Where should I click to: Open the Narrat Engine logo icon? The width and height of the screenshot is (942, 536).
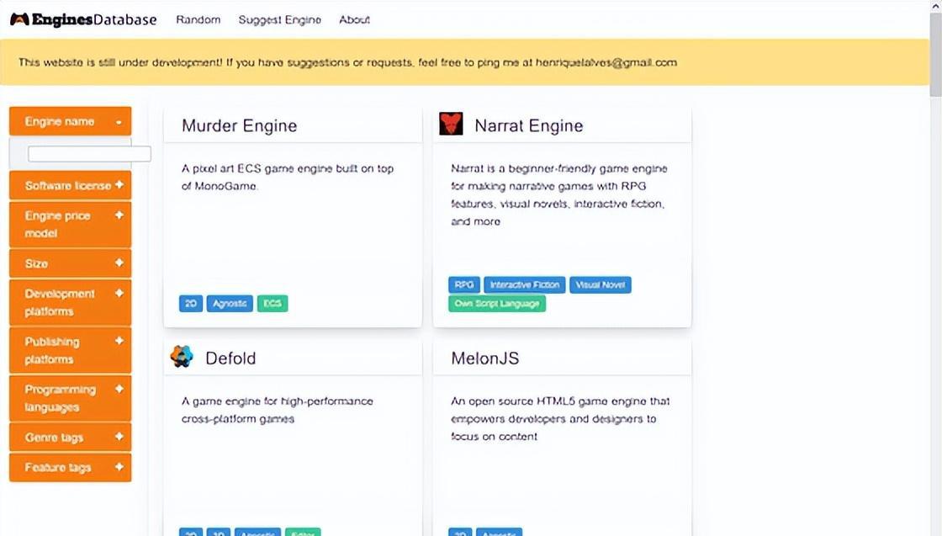[x=451, y=124]
